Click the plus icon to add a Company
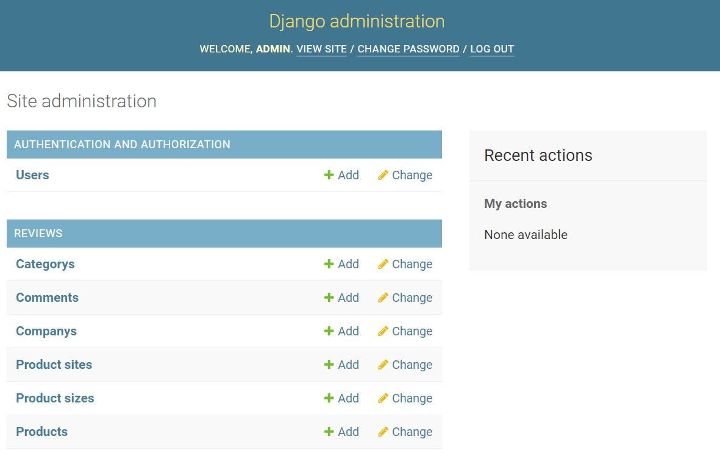Viewport: 720px width, 475px height. tap(328, 331)
